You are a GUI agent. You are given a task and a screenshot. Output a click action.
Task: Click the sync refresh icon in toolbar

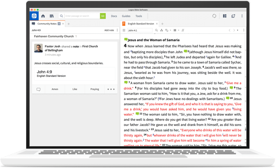(214, 16)
